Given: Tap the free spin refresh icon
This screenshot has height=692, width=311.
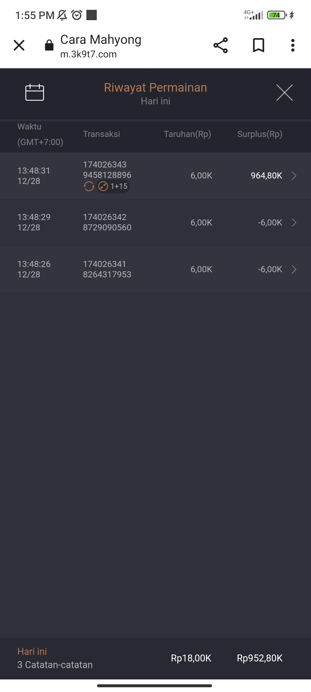Looking at the screenshot, I should [x=89, y=187].
